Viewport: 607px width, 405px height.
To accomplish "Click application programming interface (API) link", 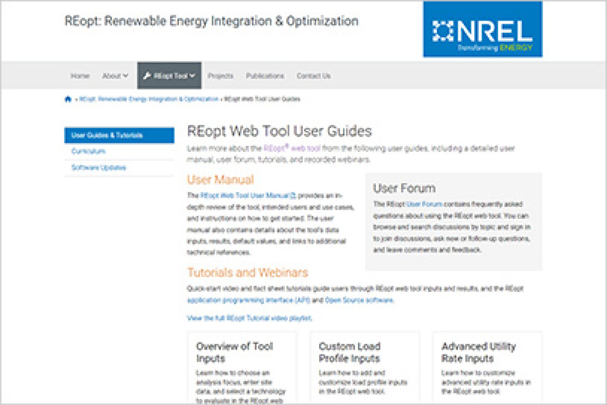I will [248, 300].
